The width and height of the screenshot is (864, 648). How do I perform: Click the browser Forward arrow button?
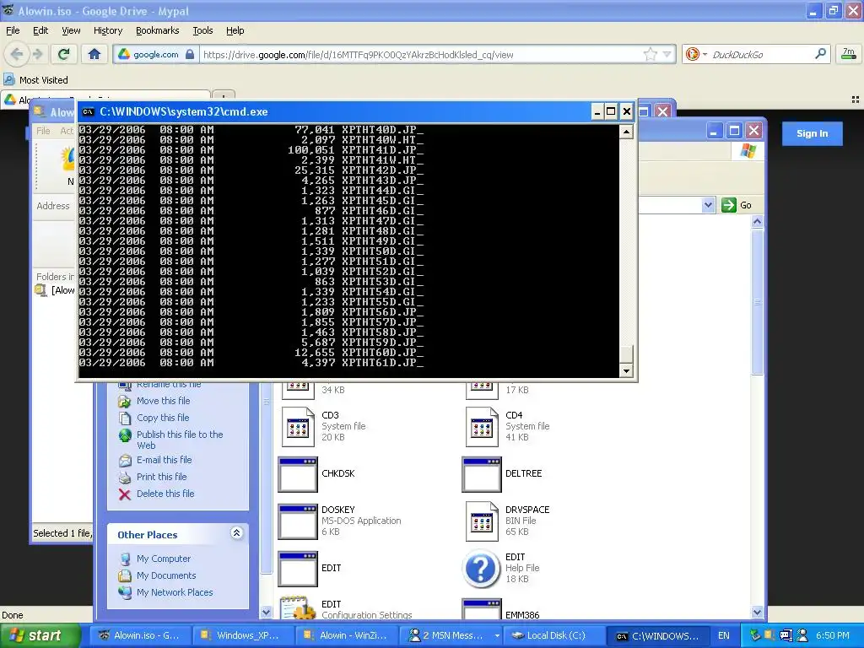click(x=37, y=54)
